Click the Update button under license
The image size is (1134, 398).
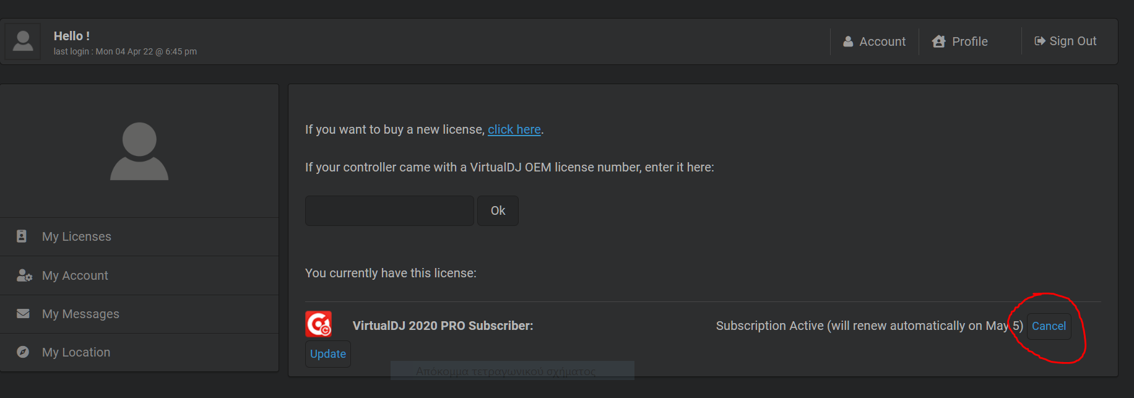tap(328, 353)
